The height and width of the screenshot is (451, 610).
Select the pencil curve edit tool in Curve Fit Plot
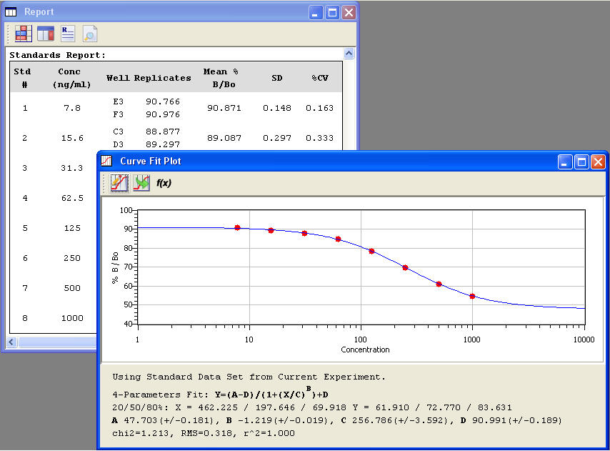(119, 183)
